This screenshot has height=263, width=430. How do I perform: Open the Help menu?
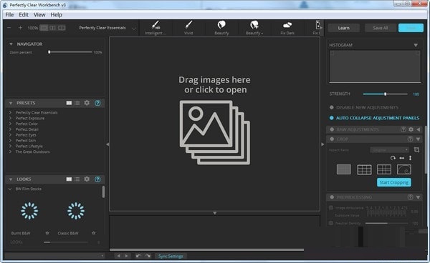point(56,15)
